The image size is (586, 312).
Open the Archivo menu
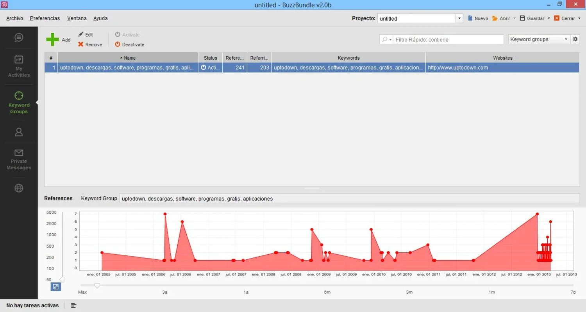coord(14,18)
